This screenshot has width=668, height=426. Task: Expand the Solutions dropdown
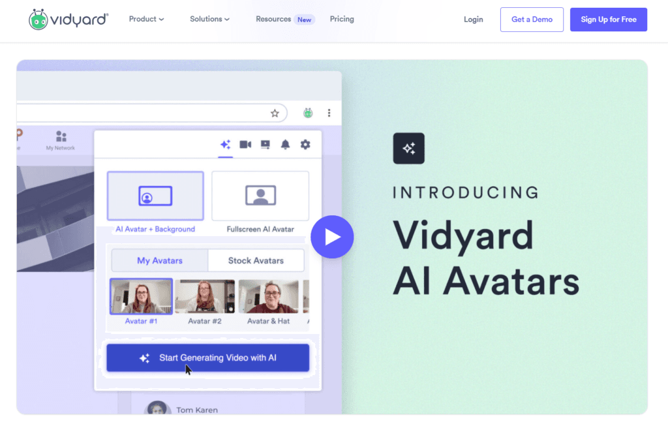(x=209, y=19)
